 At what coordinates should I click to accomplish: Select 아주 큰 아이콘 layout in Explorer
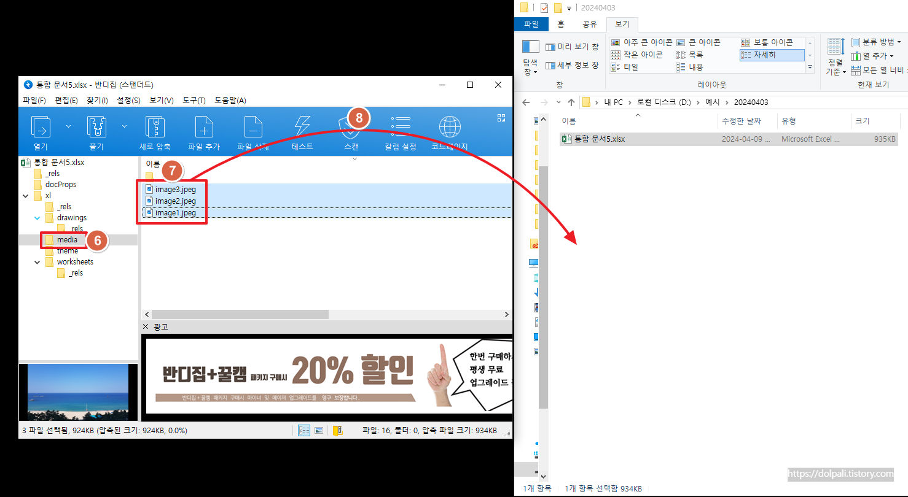[642, 42]
